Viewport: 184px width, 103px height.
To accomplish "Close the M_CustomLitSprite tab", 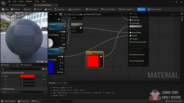I will pyautogui.click(x=56, y=5).
